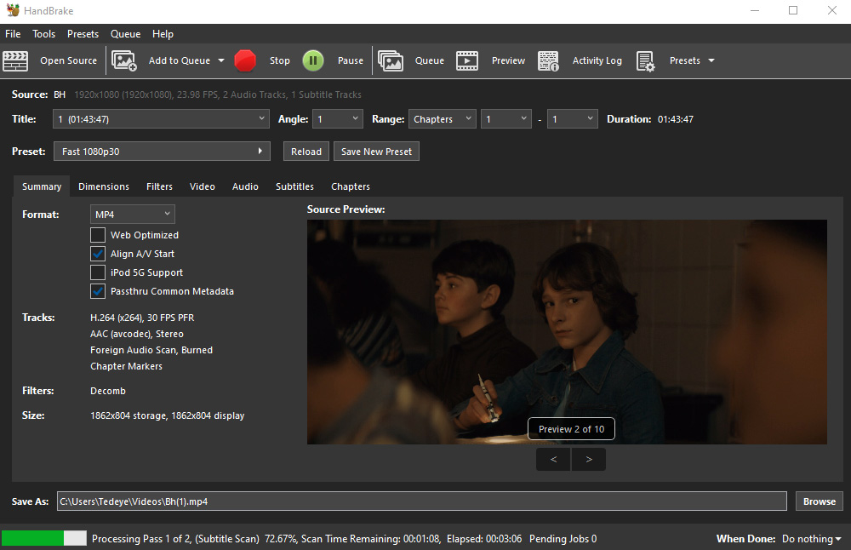This screenshot has width=851, height=550.
Task: Switch to the Dimensions tab
Action: 104,186
